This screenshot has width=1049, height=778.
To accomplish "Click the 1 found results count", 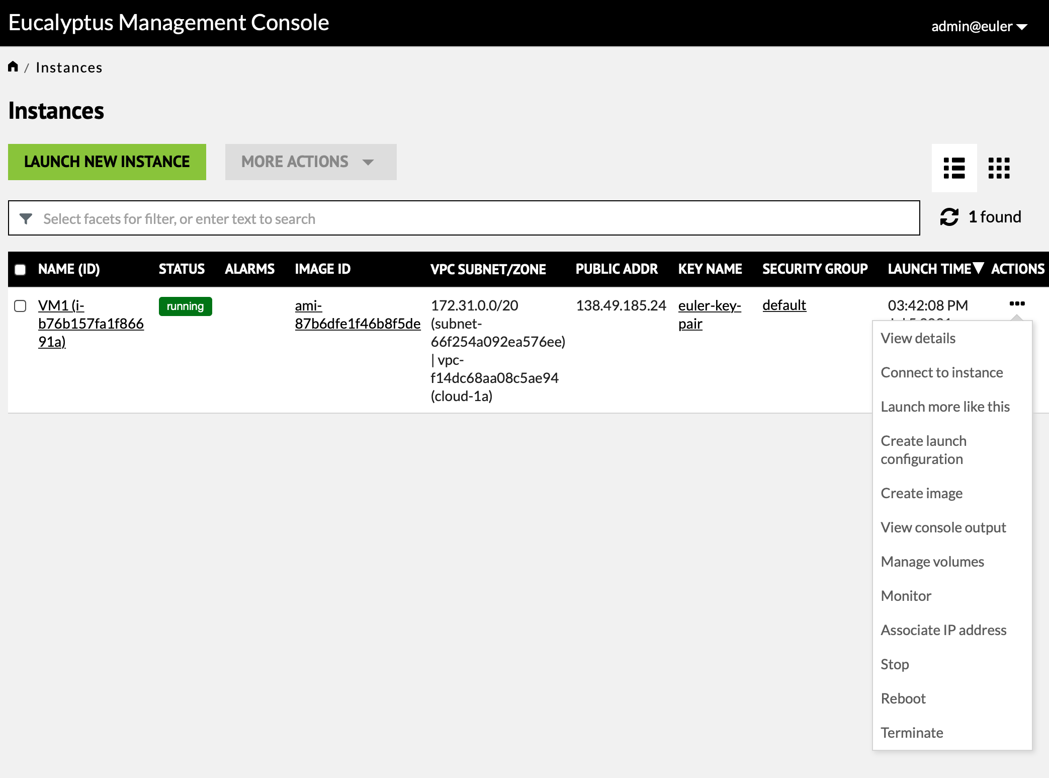I will coord(995,217).
